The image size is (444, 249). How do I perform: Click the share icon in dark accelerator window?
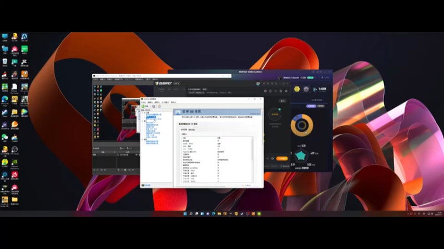tap(286, 91)
